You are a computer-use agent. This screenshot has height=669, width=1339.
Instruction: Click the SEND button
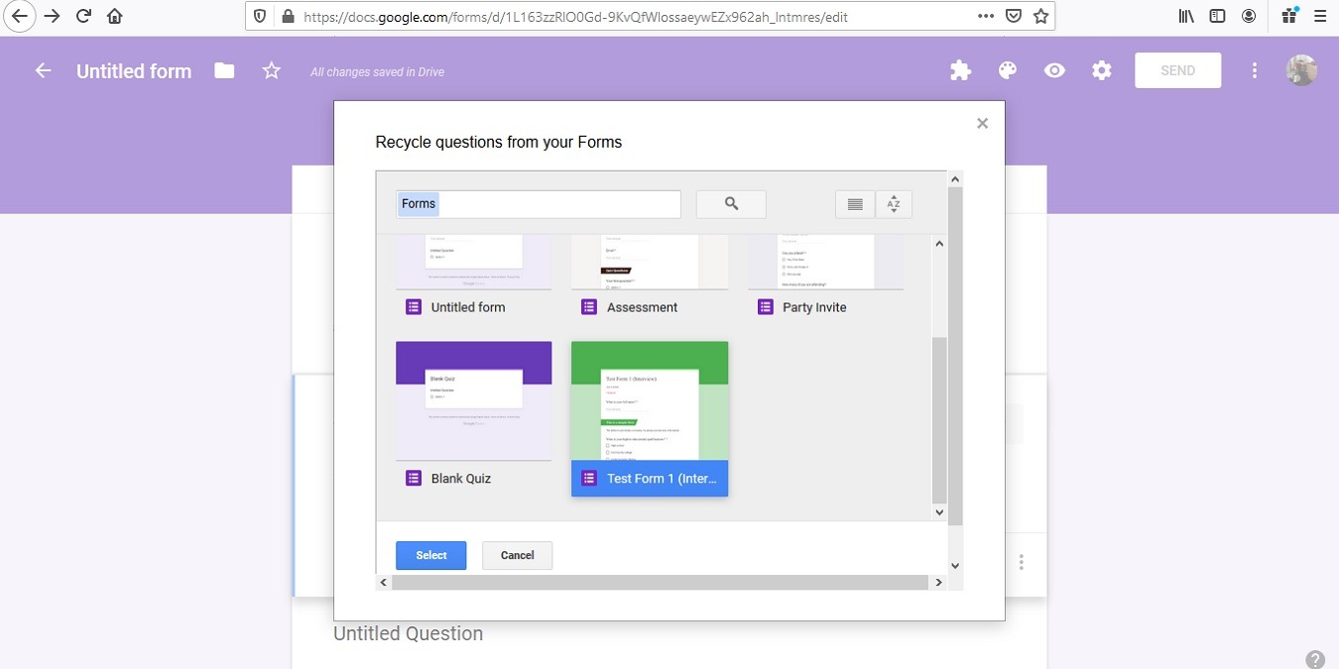[1176, 69]
